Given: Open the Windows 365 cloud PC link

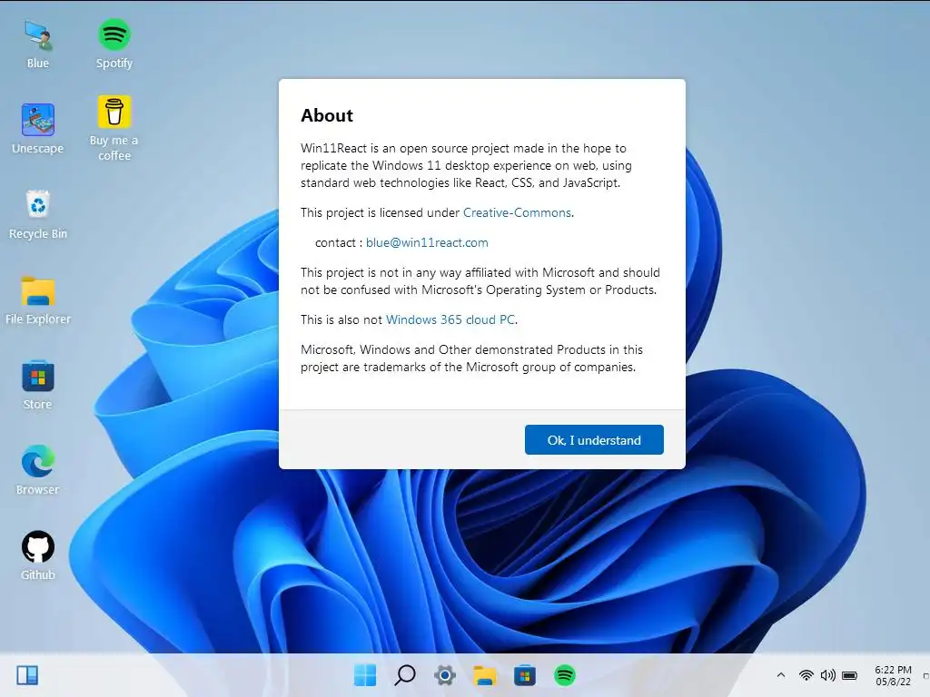Looking at the screenshot, I should tap(450, 319).
